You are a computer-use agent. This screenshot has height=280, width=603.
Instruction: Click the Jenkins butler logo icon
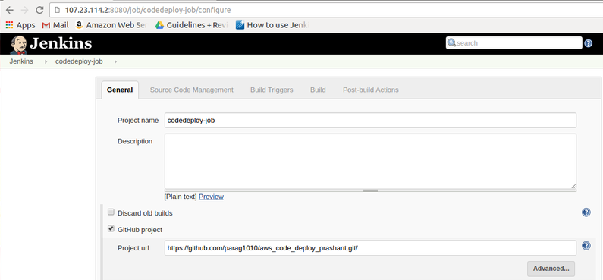(x=19, y=44)
